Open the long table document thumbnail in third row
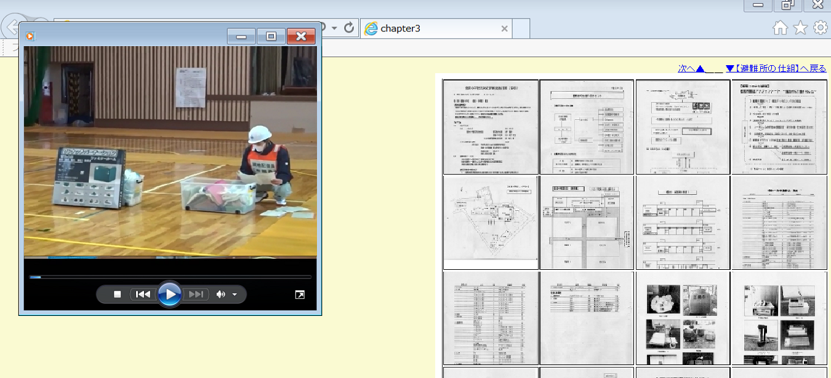Screen dimensions: 831x378 491,318
